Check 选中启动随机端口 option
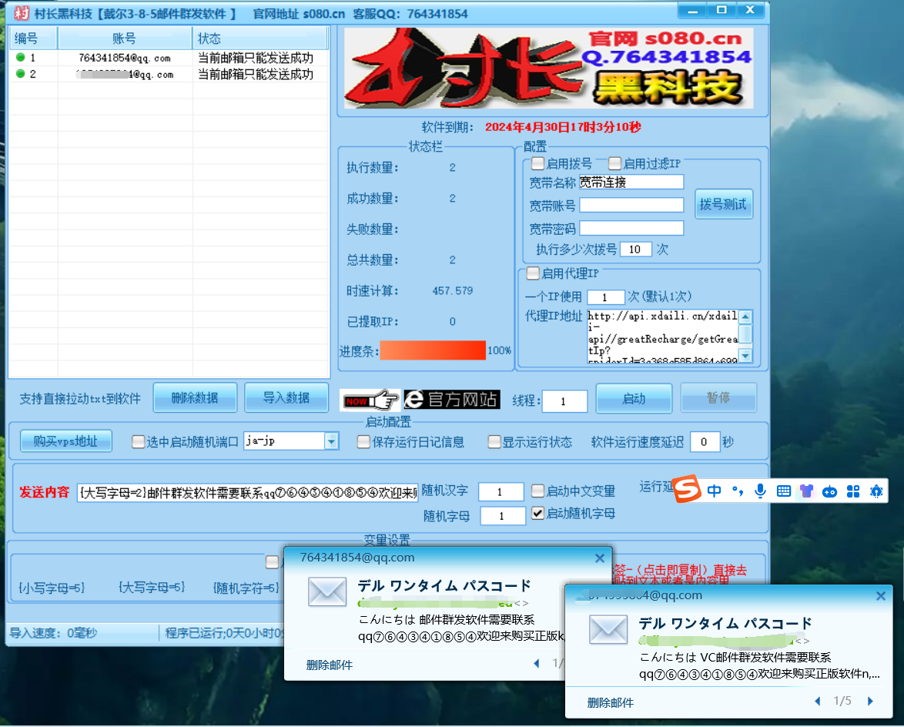This screenshot has width=904, height=727. 139,441
